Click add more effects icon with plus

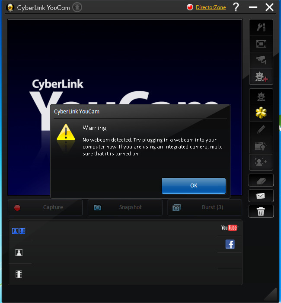tap(261, 77)
